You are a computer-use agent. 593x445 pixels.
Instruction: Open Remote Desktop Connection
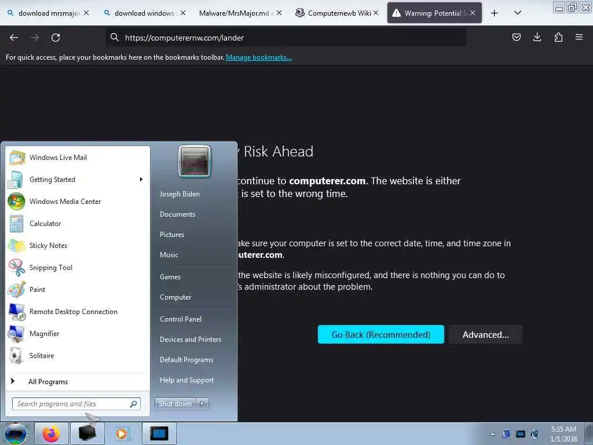78,311
